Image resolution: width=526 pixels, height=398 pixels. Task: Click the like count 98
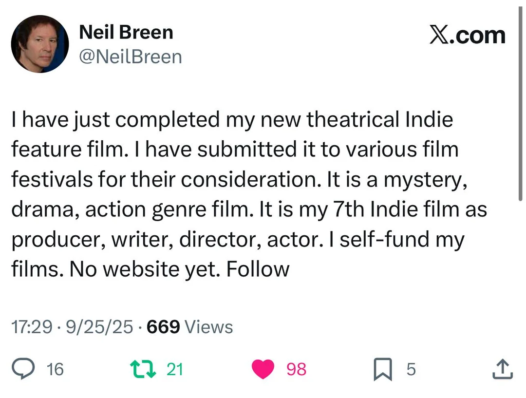(x=296, y=370)
